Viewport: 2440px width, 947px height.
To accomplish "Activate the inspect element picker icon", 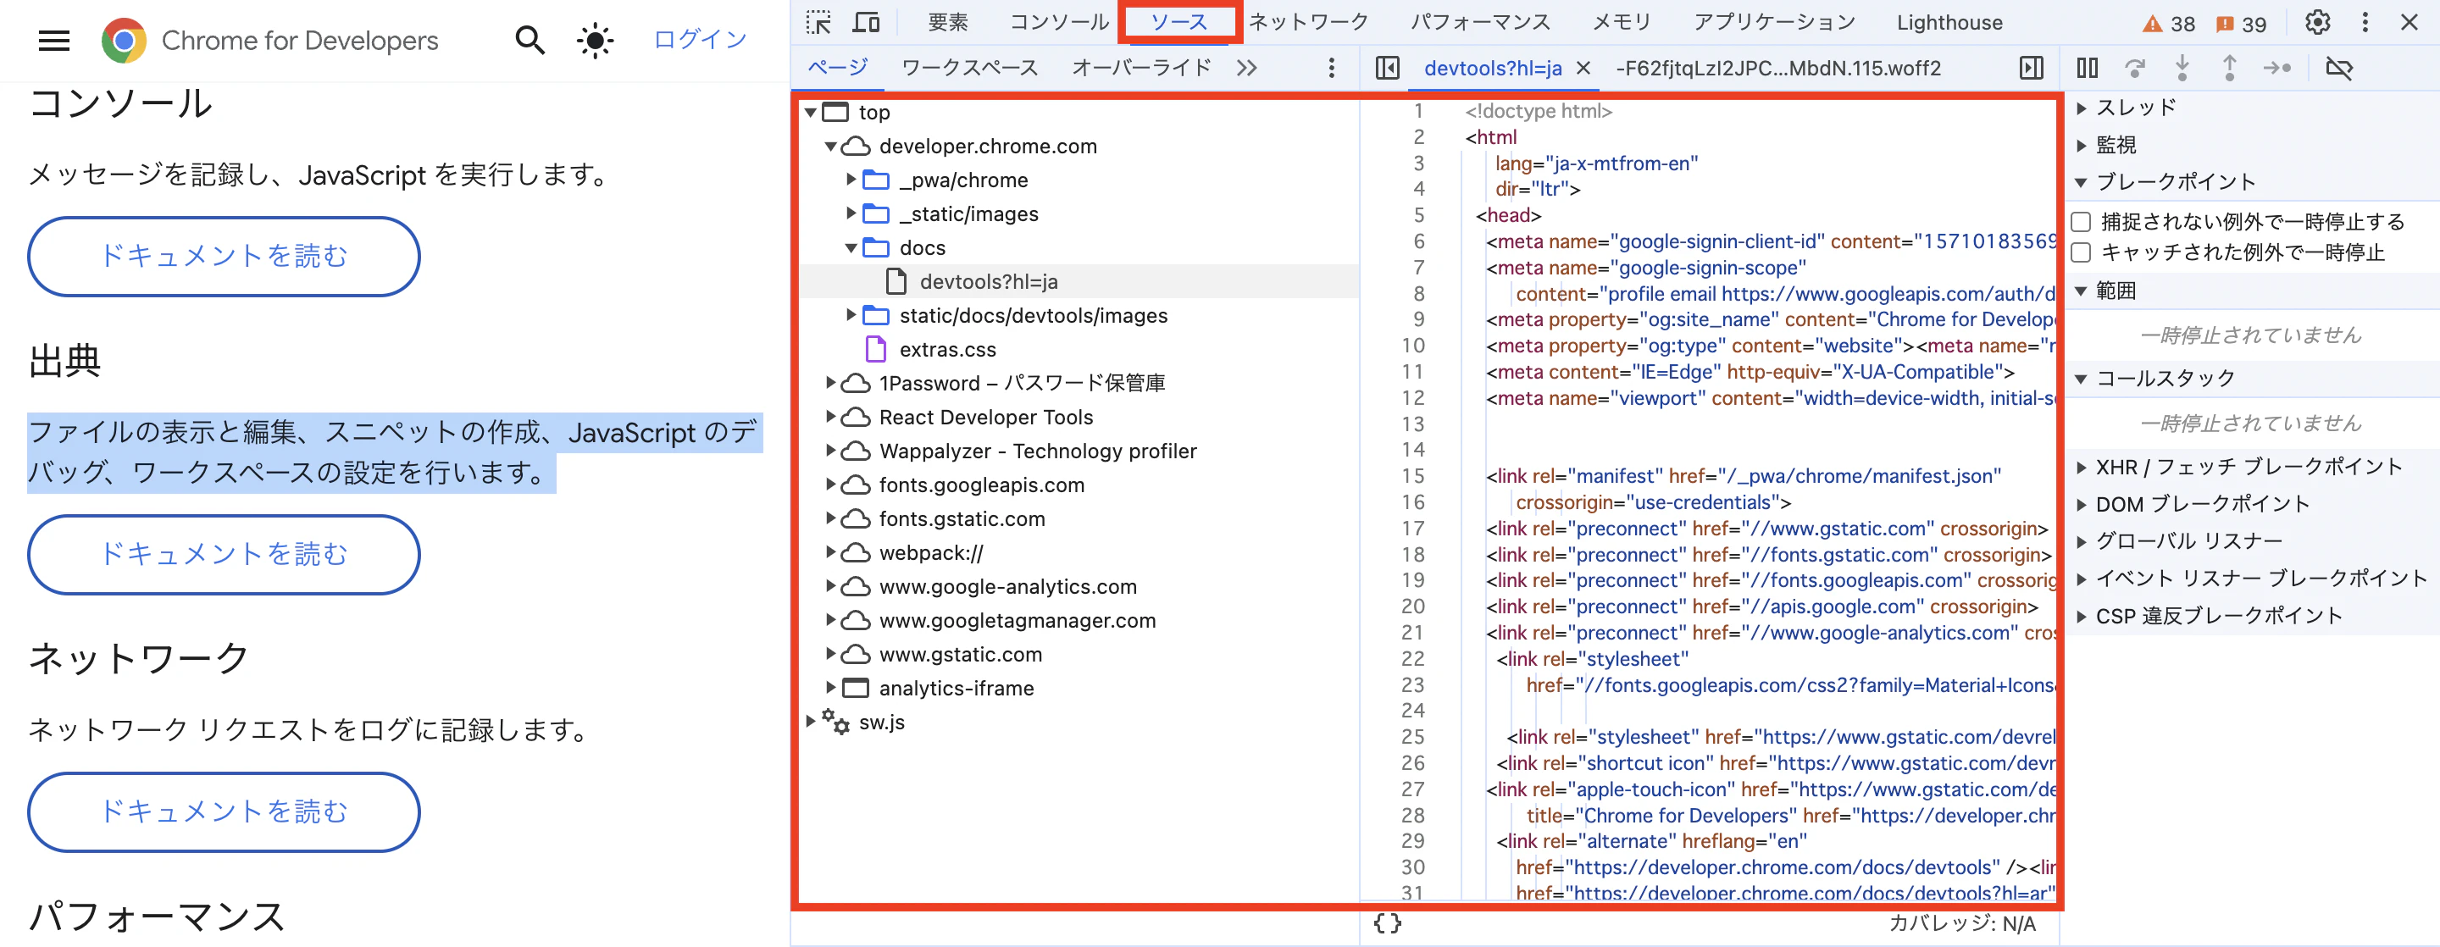I will click(x=818, y=22).
